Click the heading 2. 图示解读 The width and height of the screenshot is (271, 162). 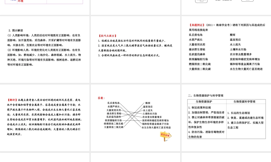[16, 31]
